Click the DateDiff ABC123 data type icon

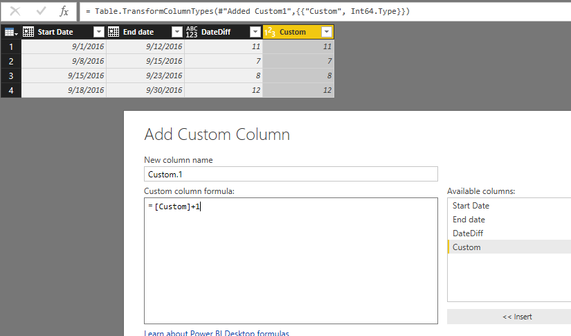[x=192, y=32]
